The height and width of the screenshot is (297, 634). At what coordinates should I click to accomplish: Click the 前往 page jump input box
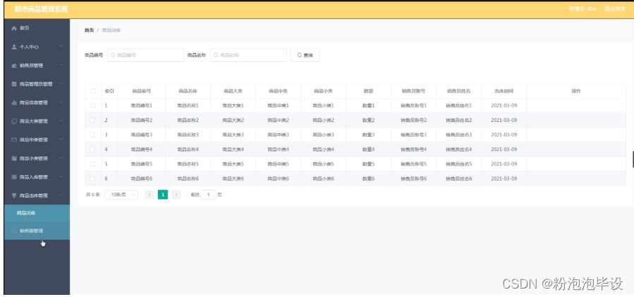[209, 195]
